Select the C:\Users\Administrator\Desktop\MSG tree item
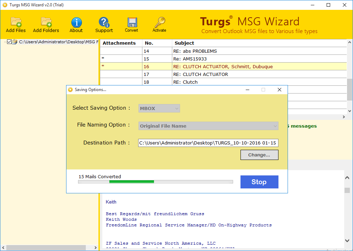353x251 pixels. 58,42
